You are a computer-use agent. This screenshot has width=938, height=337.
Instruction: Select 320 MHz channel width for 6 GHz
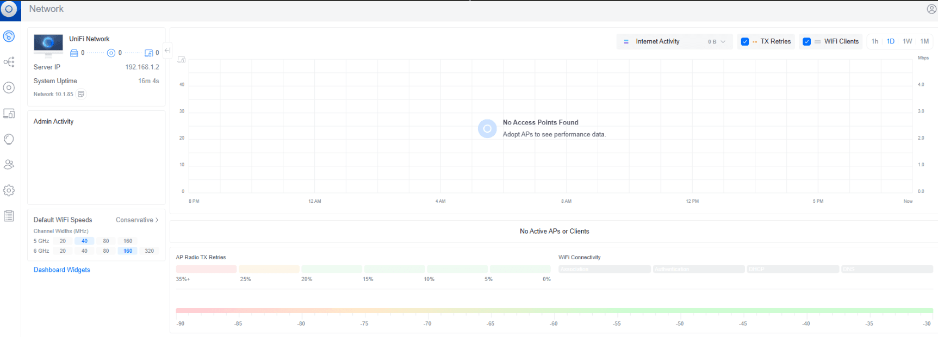point(149,251)
